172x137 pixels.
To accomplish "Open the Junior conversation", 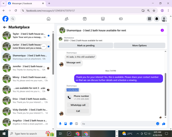I will click(26, 47).
